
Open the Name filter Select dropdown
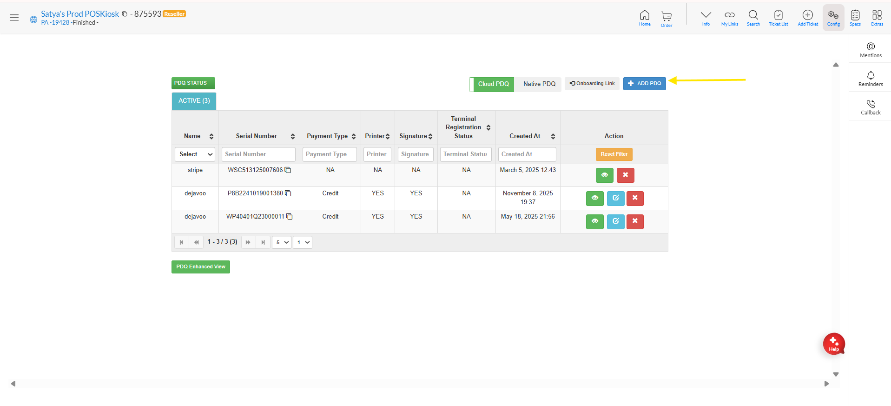click(x=195, y=154)
